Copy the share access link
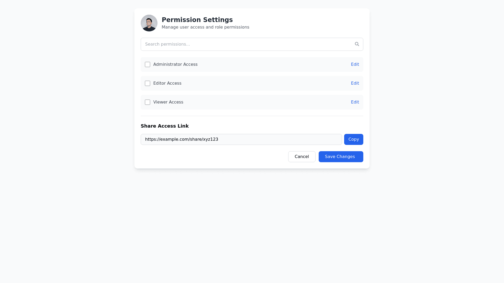Viewport: 504px width, 283px height. tap(353, 139)
